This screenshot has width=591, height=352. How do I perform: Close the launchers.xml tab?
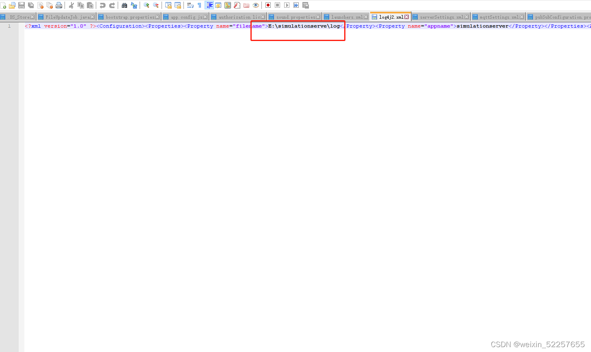366,17
